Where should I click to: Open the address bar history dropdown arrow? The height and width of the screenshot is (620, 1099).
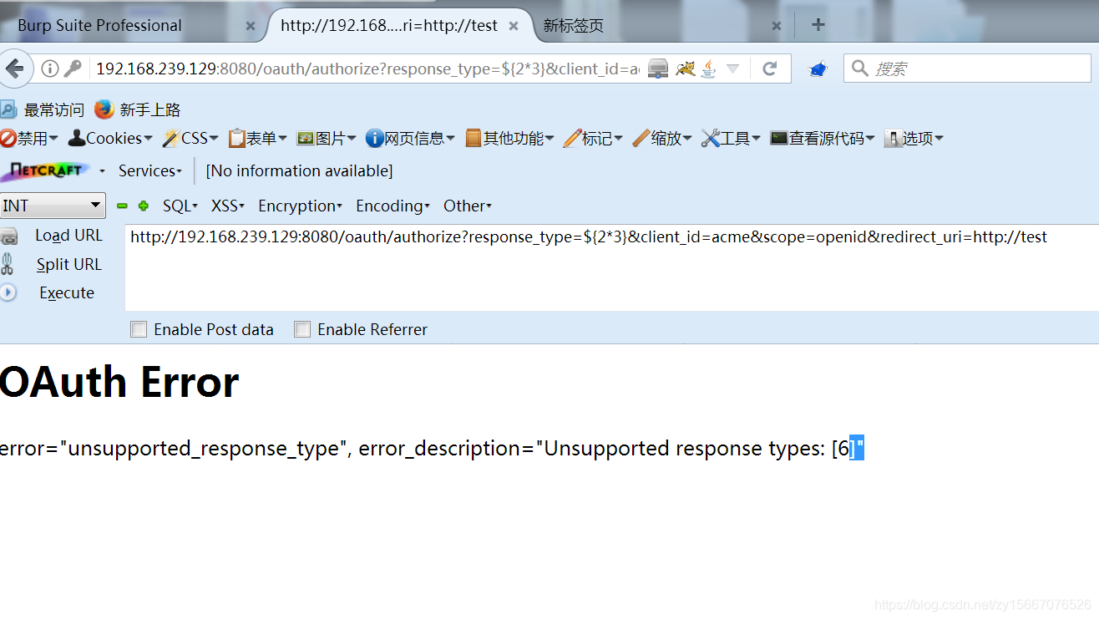click(x=732, y=69)
